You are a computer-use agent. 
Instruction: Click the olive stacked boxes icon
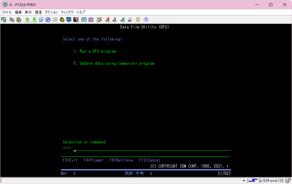(x=62, y=19)
